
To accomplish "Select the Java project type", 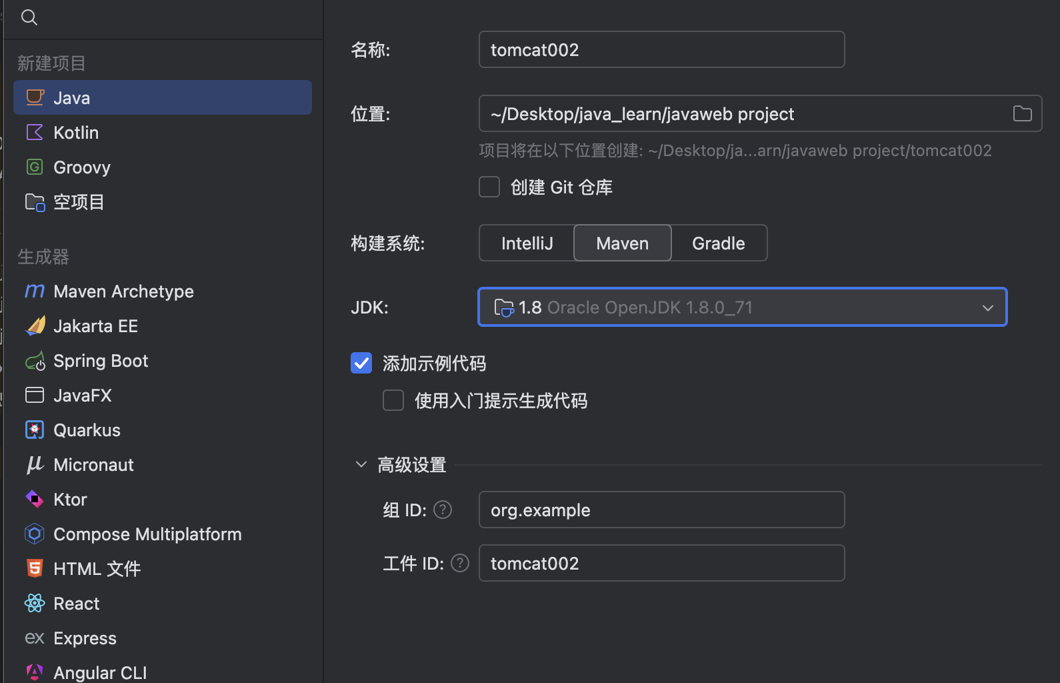I will (162, 98).
